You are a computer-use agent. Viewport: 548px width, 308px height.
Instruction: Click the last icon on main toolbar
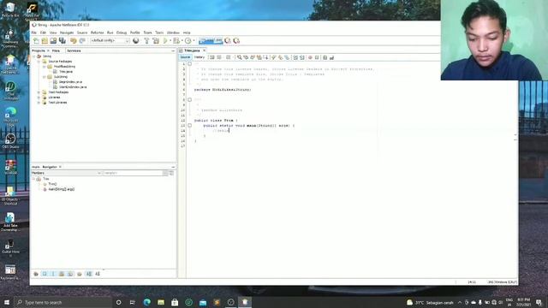(x=236, y=41)
